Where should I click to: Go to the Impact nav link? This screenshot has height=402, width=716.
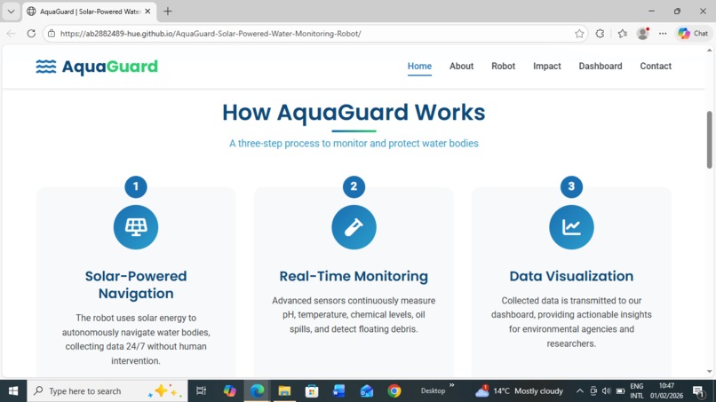point(547,67)
